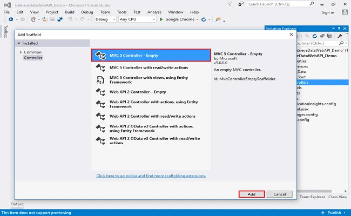Select MVC 5 Controller - Empty
Viewport: 351px width, 216px height.
151,55
